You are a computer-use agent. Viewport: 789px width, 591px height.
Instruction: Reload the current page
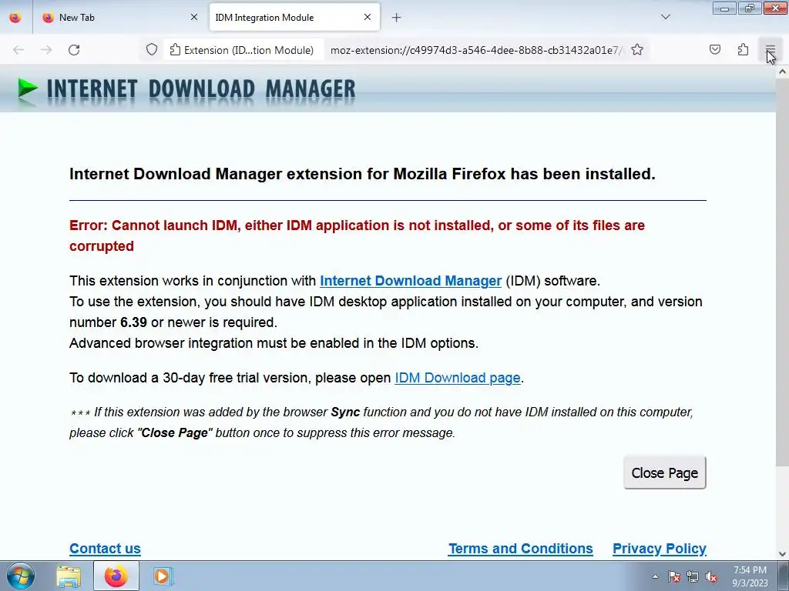74,50
